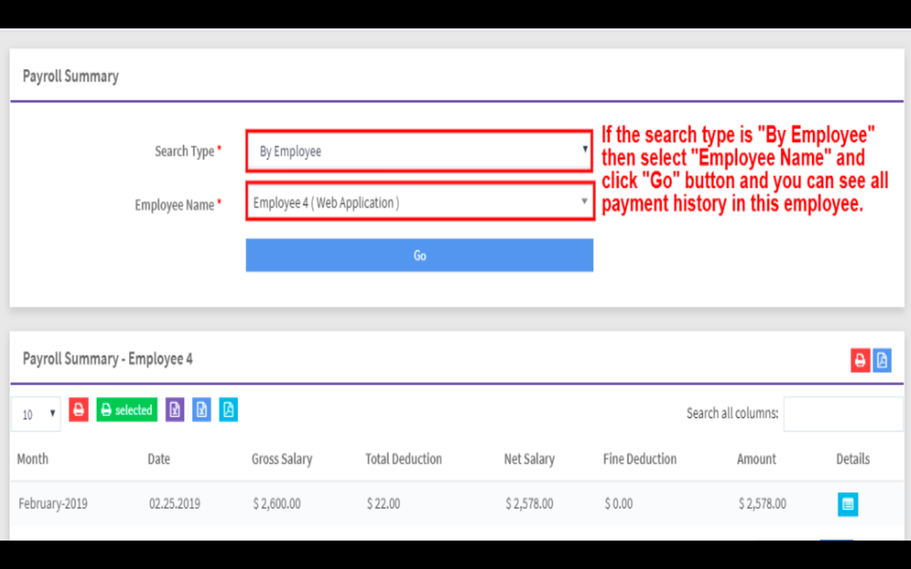Screen dimensions: 911x569
Task: Click the blue file export icon
Action: click(201, 410)
